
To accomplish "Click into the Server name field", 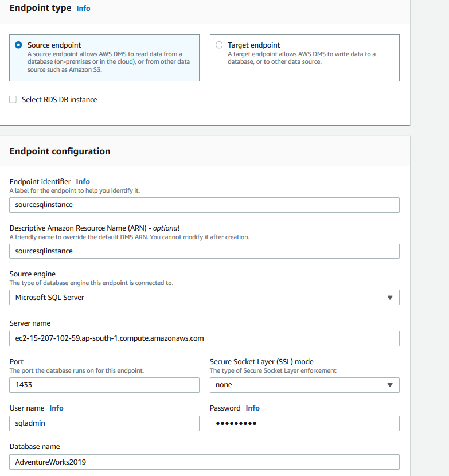I will coord(204,338).
